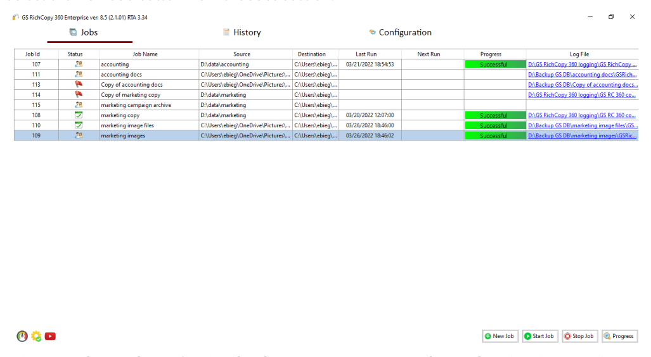Click the Configuration tab icon
This screenshot has height=357, width=651.
coord(373,32)
